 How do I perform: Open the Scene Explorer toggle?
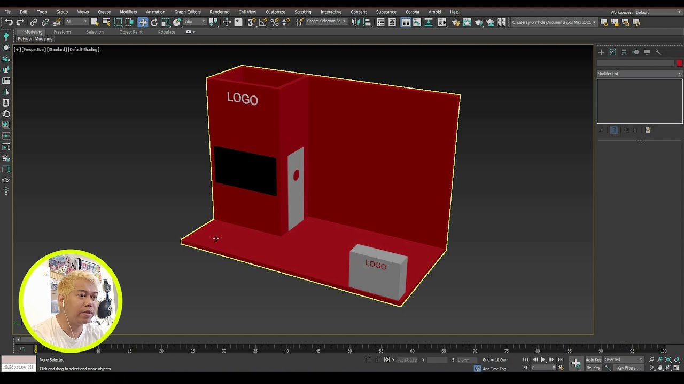click(380, 22)
